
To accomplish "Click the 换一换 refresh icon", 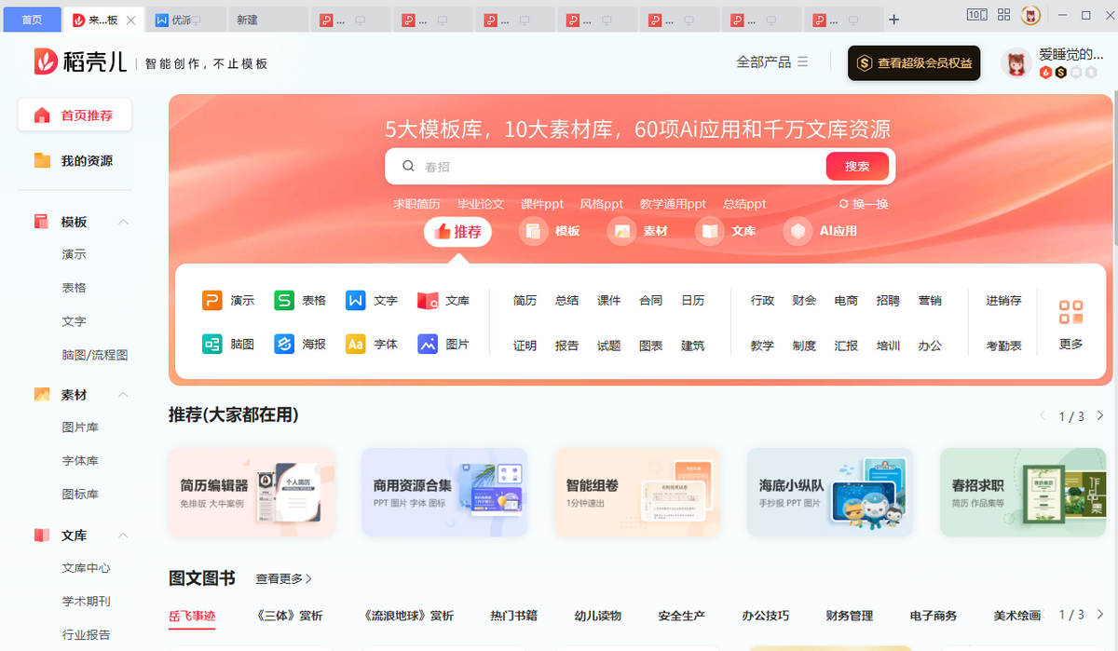I will click(844, 204).
